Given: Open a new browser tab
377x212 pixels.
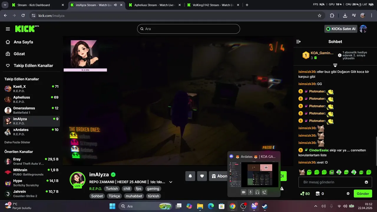Looking at the screenshot, I should 247,5.
